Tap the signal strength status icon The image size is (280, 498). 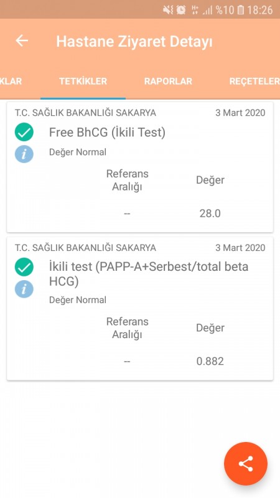[208, 10]
